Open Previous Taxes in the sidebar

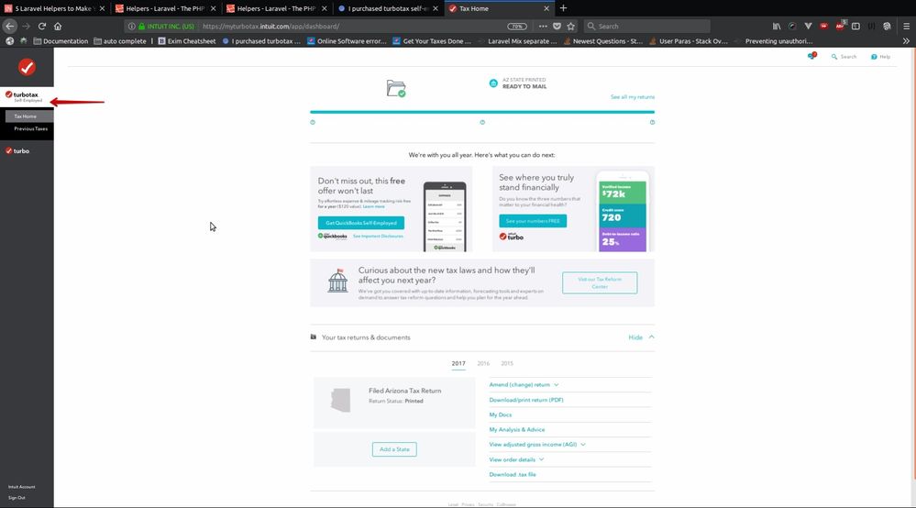coord(31,128)
